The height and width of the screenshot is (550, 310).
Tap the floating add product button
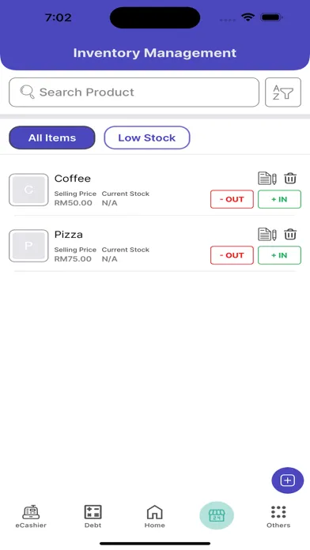288,480
